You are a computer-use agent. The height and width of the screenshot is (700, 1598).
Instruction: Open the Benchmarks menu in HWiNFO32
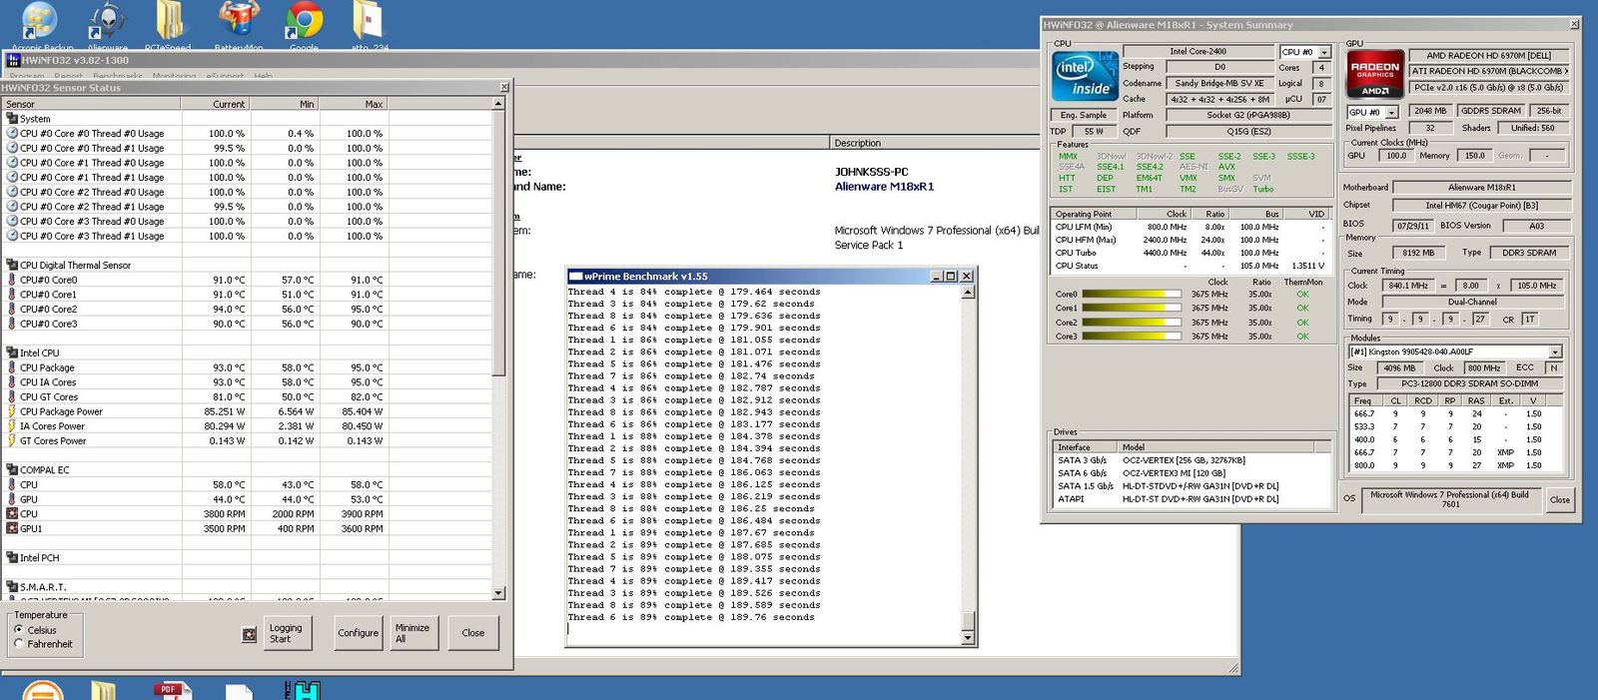coord(118,76)
